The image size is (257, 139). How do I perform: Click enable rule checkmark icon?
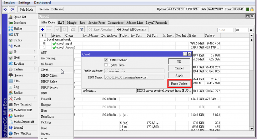click(57, 30)
